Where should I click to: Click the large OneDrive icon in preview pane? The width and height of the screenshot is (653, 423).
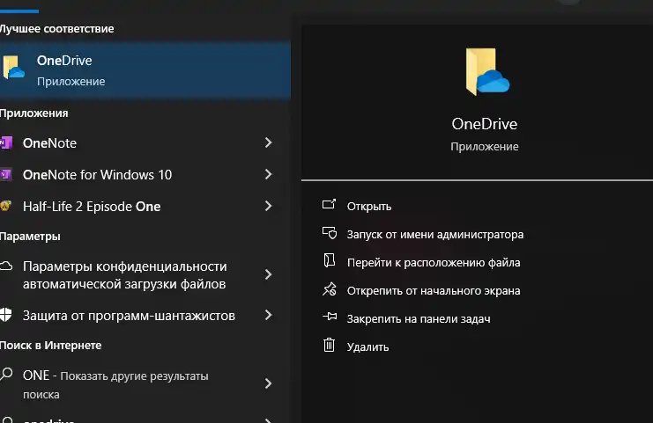click(x=484, y=73)
